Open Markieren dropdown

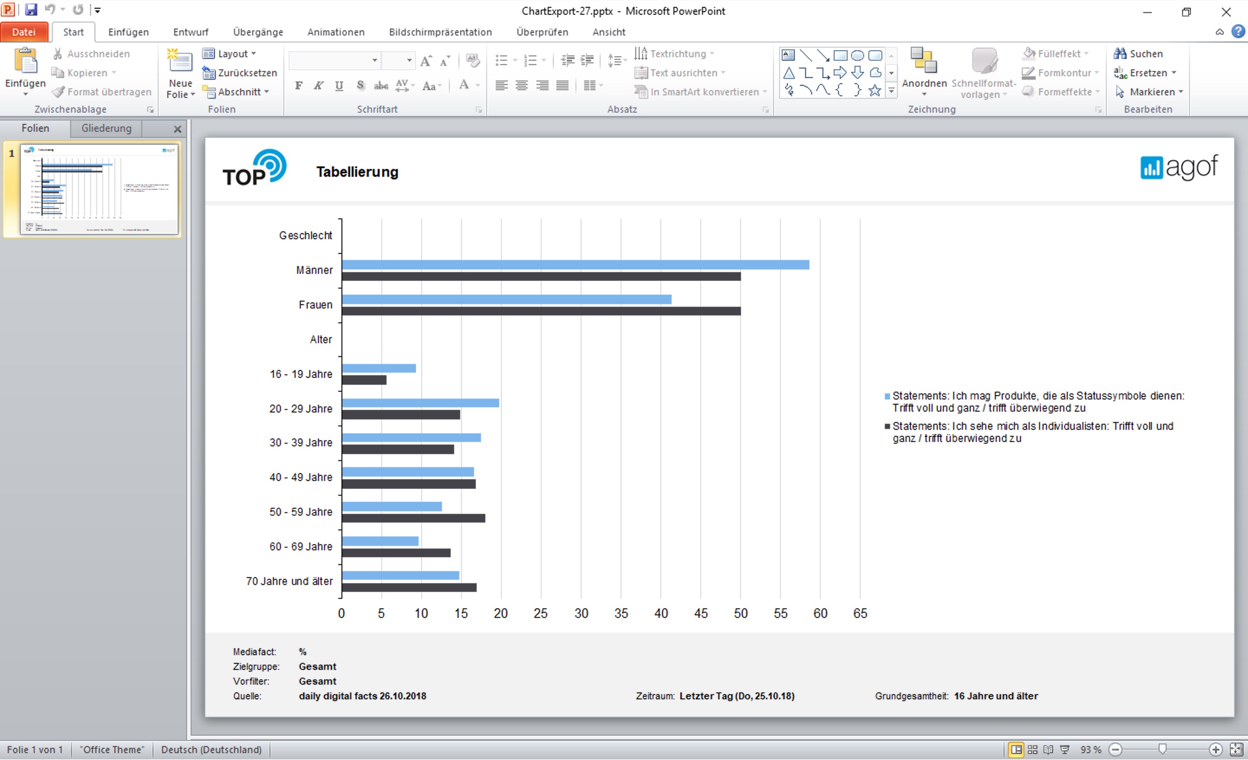[1149, 92]
